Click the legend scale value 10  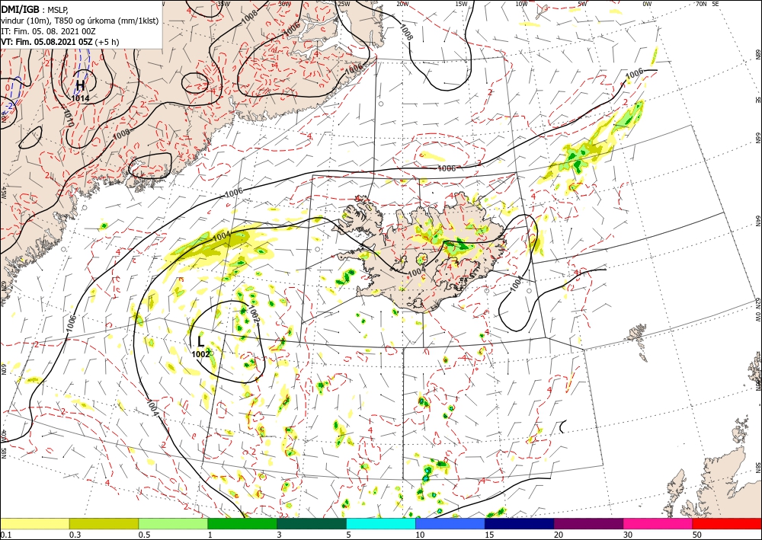pyautogui.click(x=420, y=535)
